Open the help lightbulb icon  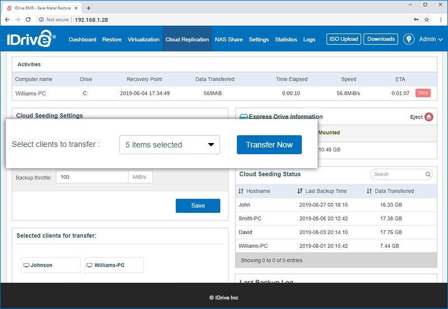click(x=409, y=39)
